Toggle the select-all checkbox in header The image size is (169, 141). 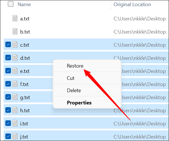click(11, 4)
